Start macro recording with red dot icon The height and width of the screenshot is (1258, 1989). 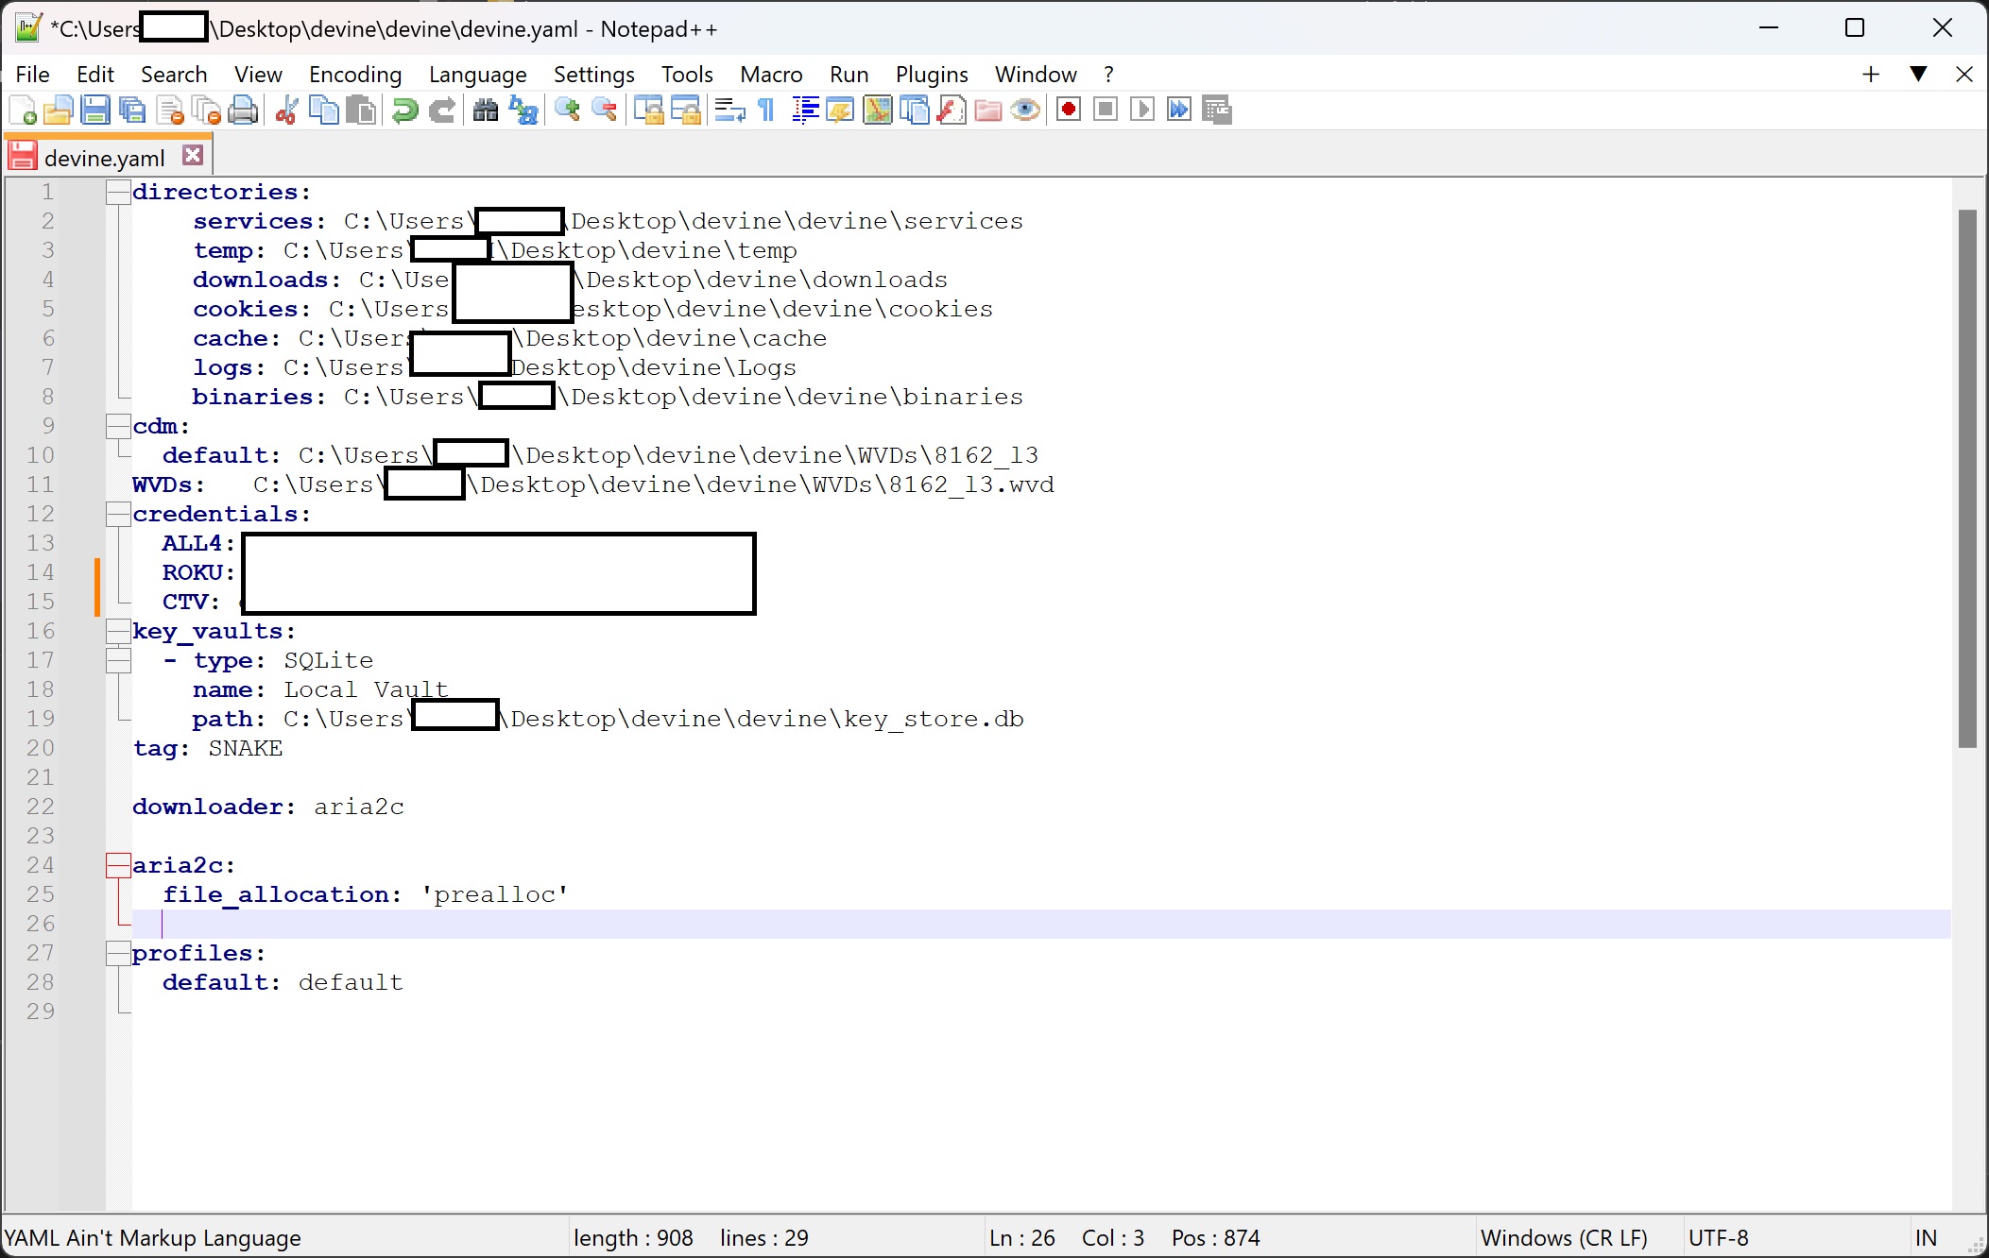1069,110
